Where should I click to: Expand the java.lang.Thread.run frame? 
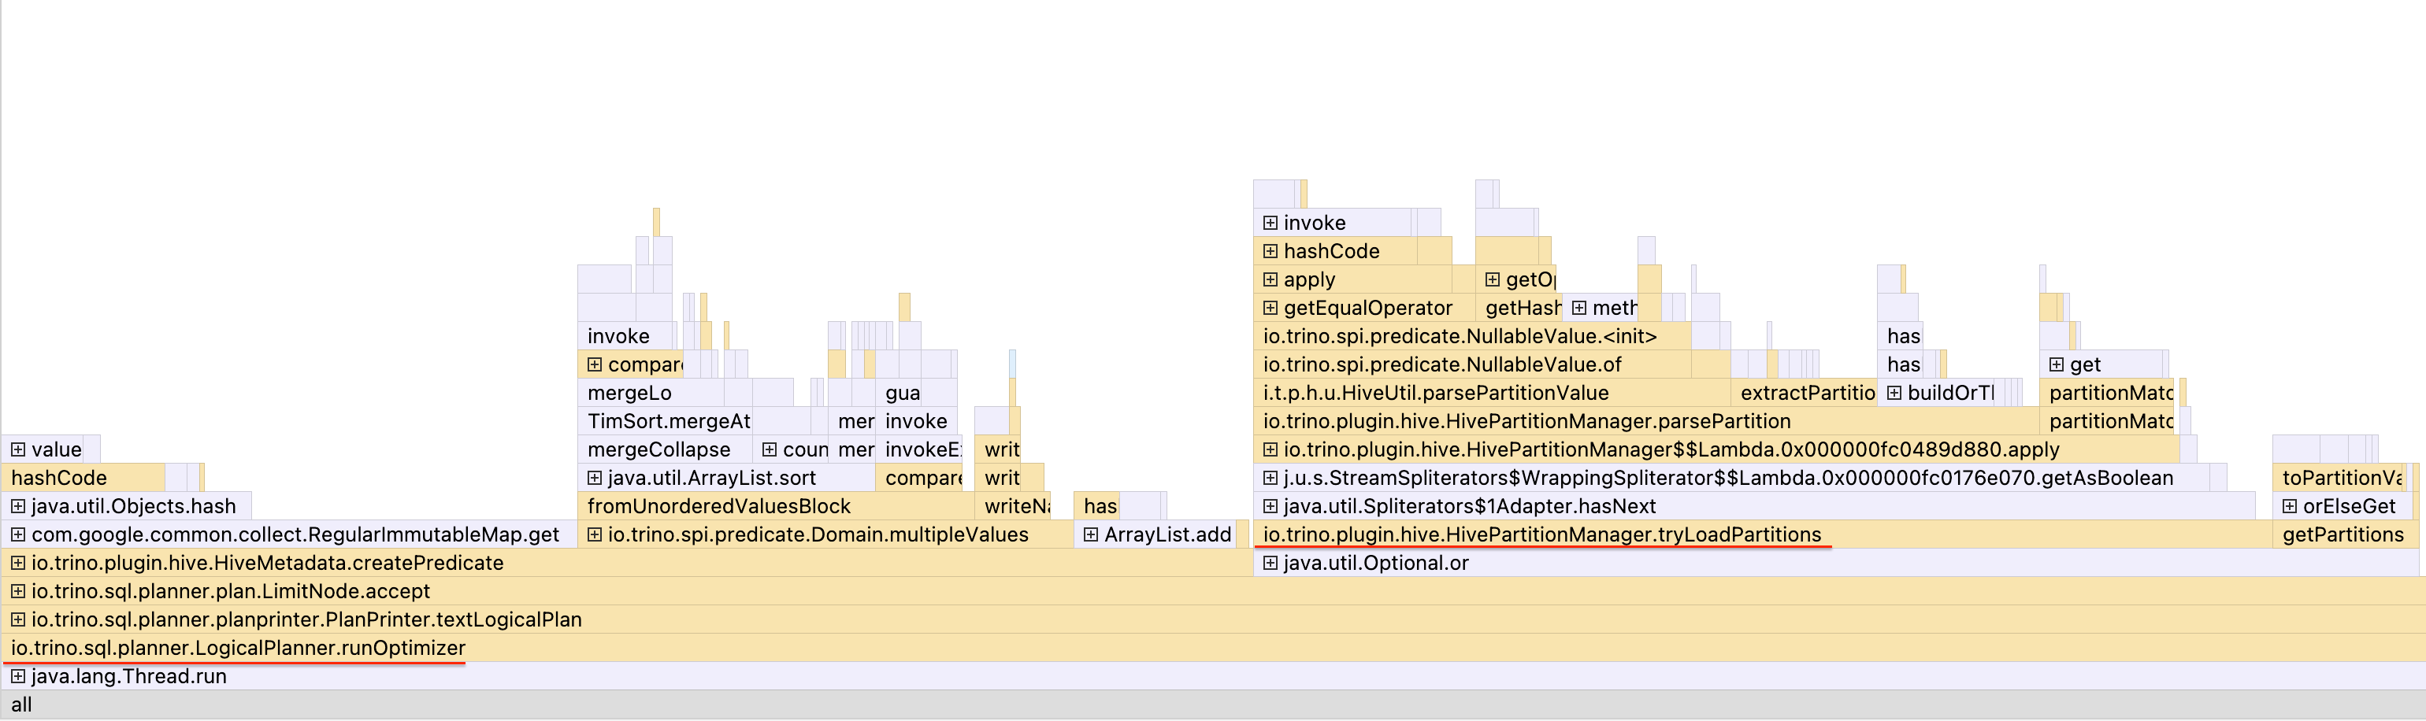click(x=18, y=676)
